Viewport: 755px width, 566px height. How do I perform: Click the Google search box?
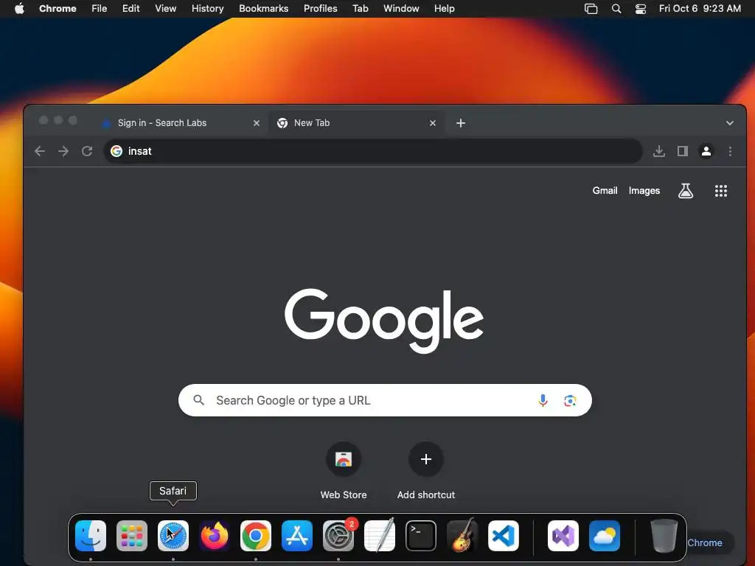[x=385, y=400]
